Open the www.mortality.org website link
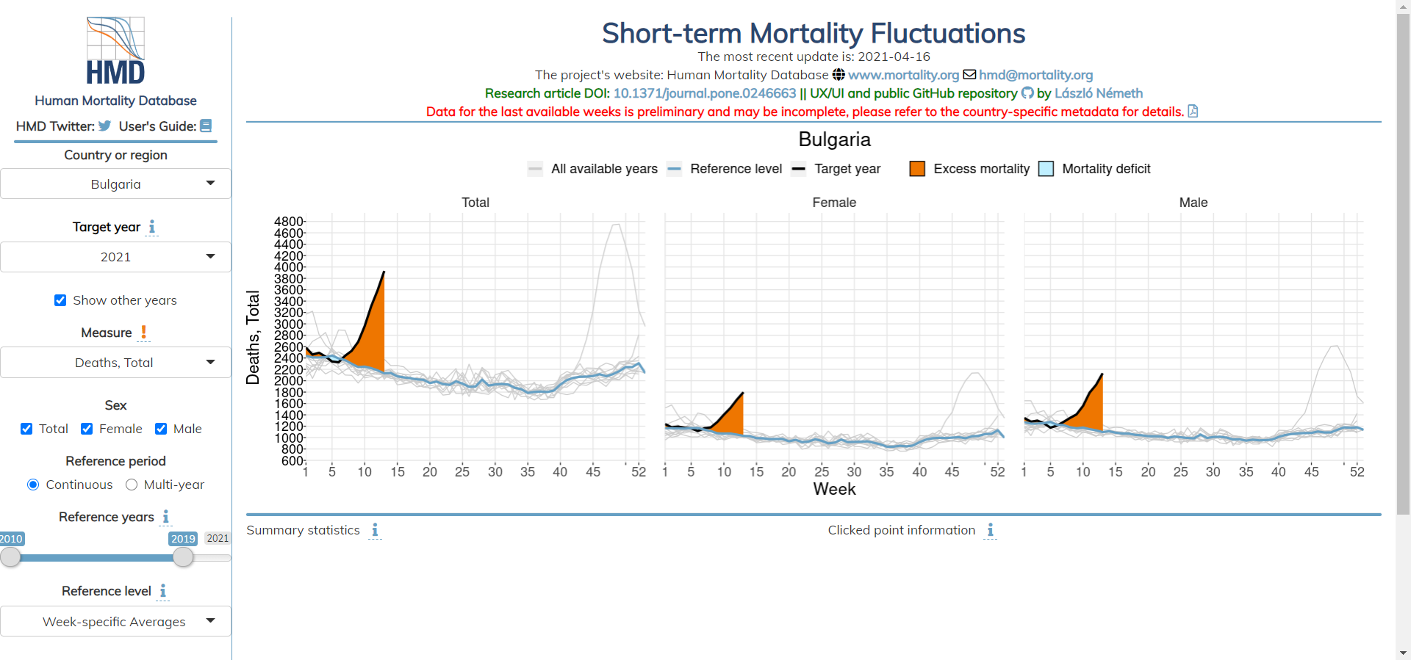The width and height of the screenshot is (1411, 660). (x=903, y=75)
